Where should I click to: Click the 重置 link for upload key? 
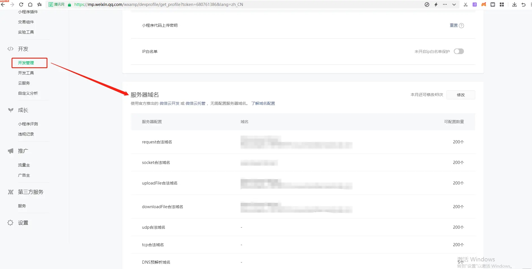453,25
